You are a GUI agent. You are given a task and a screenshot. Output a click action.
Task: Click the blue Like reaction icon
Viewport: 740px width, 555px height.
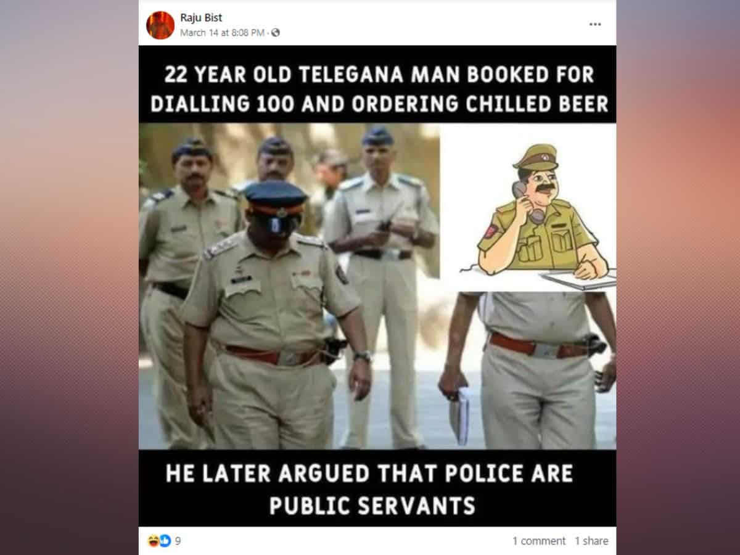click(165, 541)
